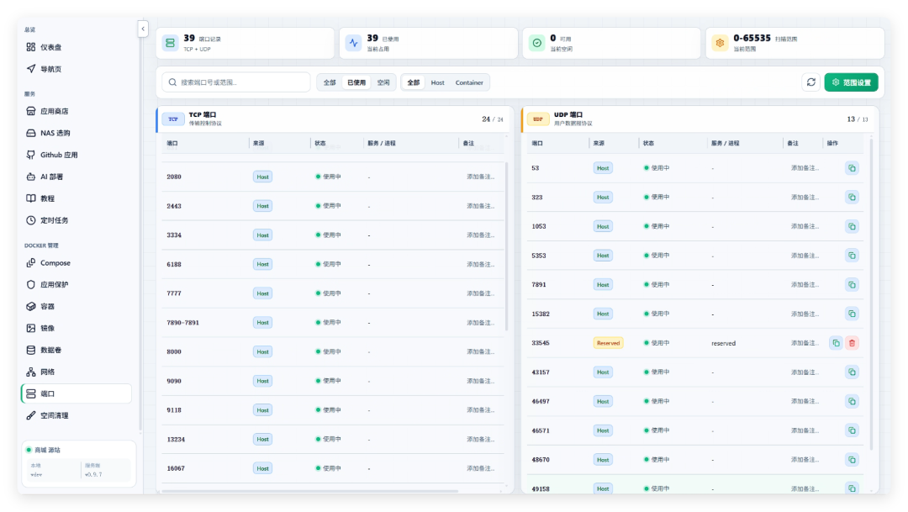Image resolution: width=908 pixels, height=512 pixels.
Task: Click the Reserved badge on port 33545
Action: tap(608, 343)
